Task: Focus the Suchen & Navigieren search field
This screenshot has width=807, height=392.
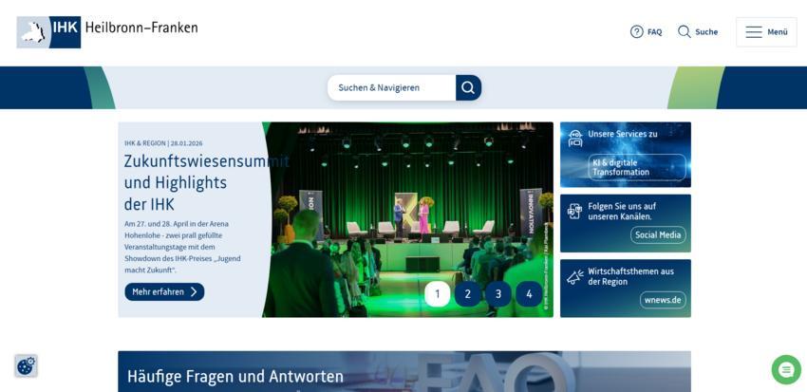Action: tap(392, 87)
